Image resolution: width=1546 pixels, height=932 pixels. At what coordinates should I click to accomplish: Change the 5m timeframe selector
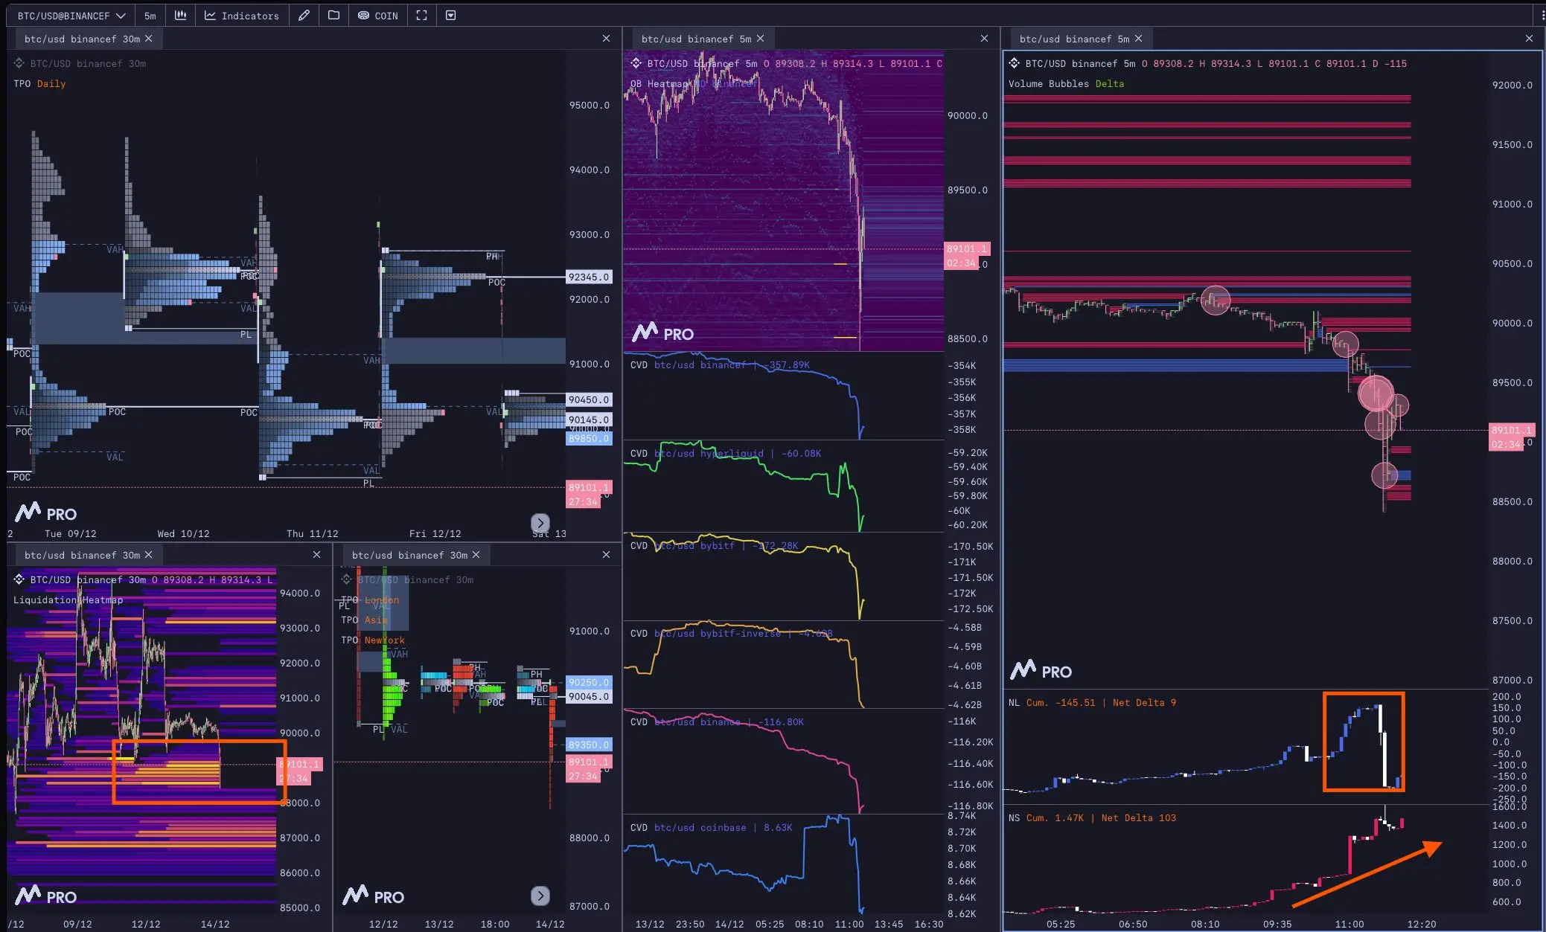pyautogui.click(x=150, y=16)
